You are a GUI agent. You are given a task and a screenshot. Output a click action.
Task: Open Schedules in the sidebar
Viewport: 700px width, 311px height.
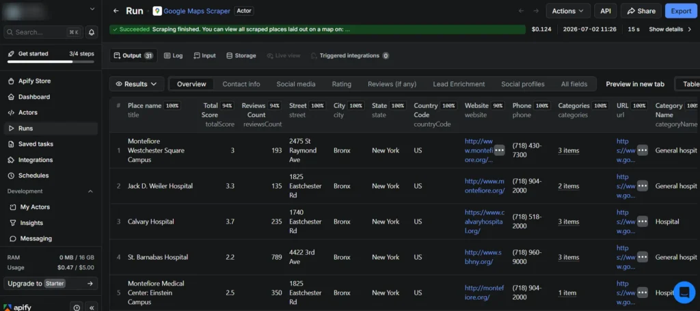[x=33, y=176]
